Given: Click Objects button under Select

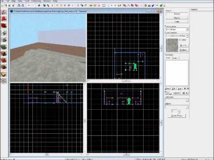Looking at the screenshot, I should [x=177, y=18].
